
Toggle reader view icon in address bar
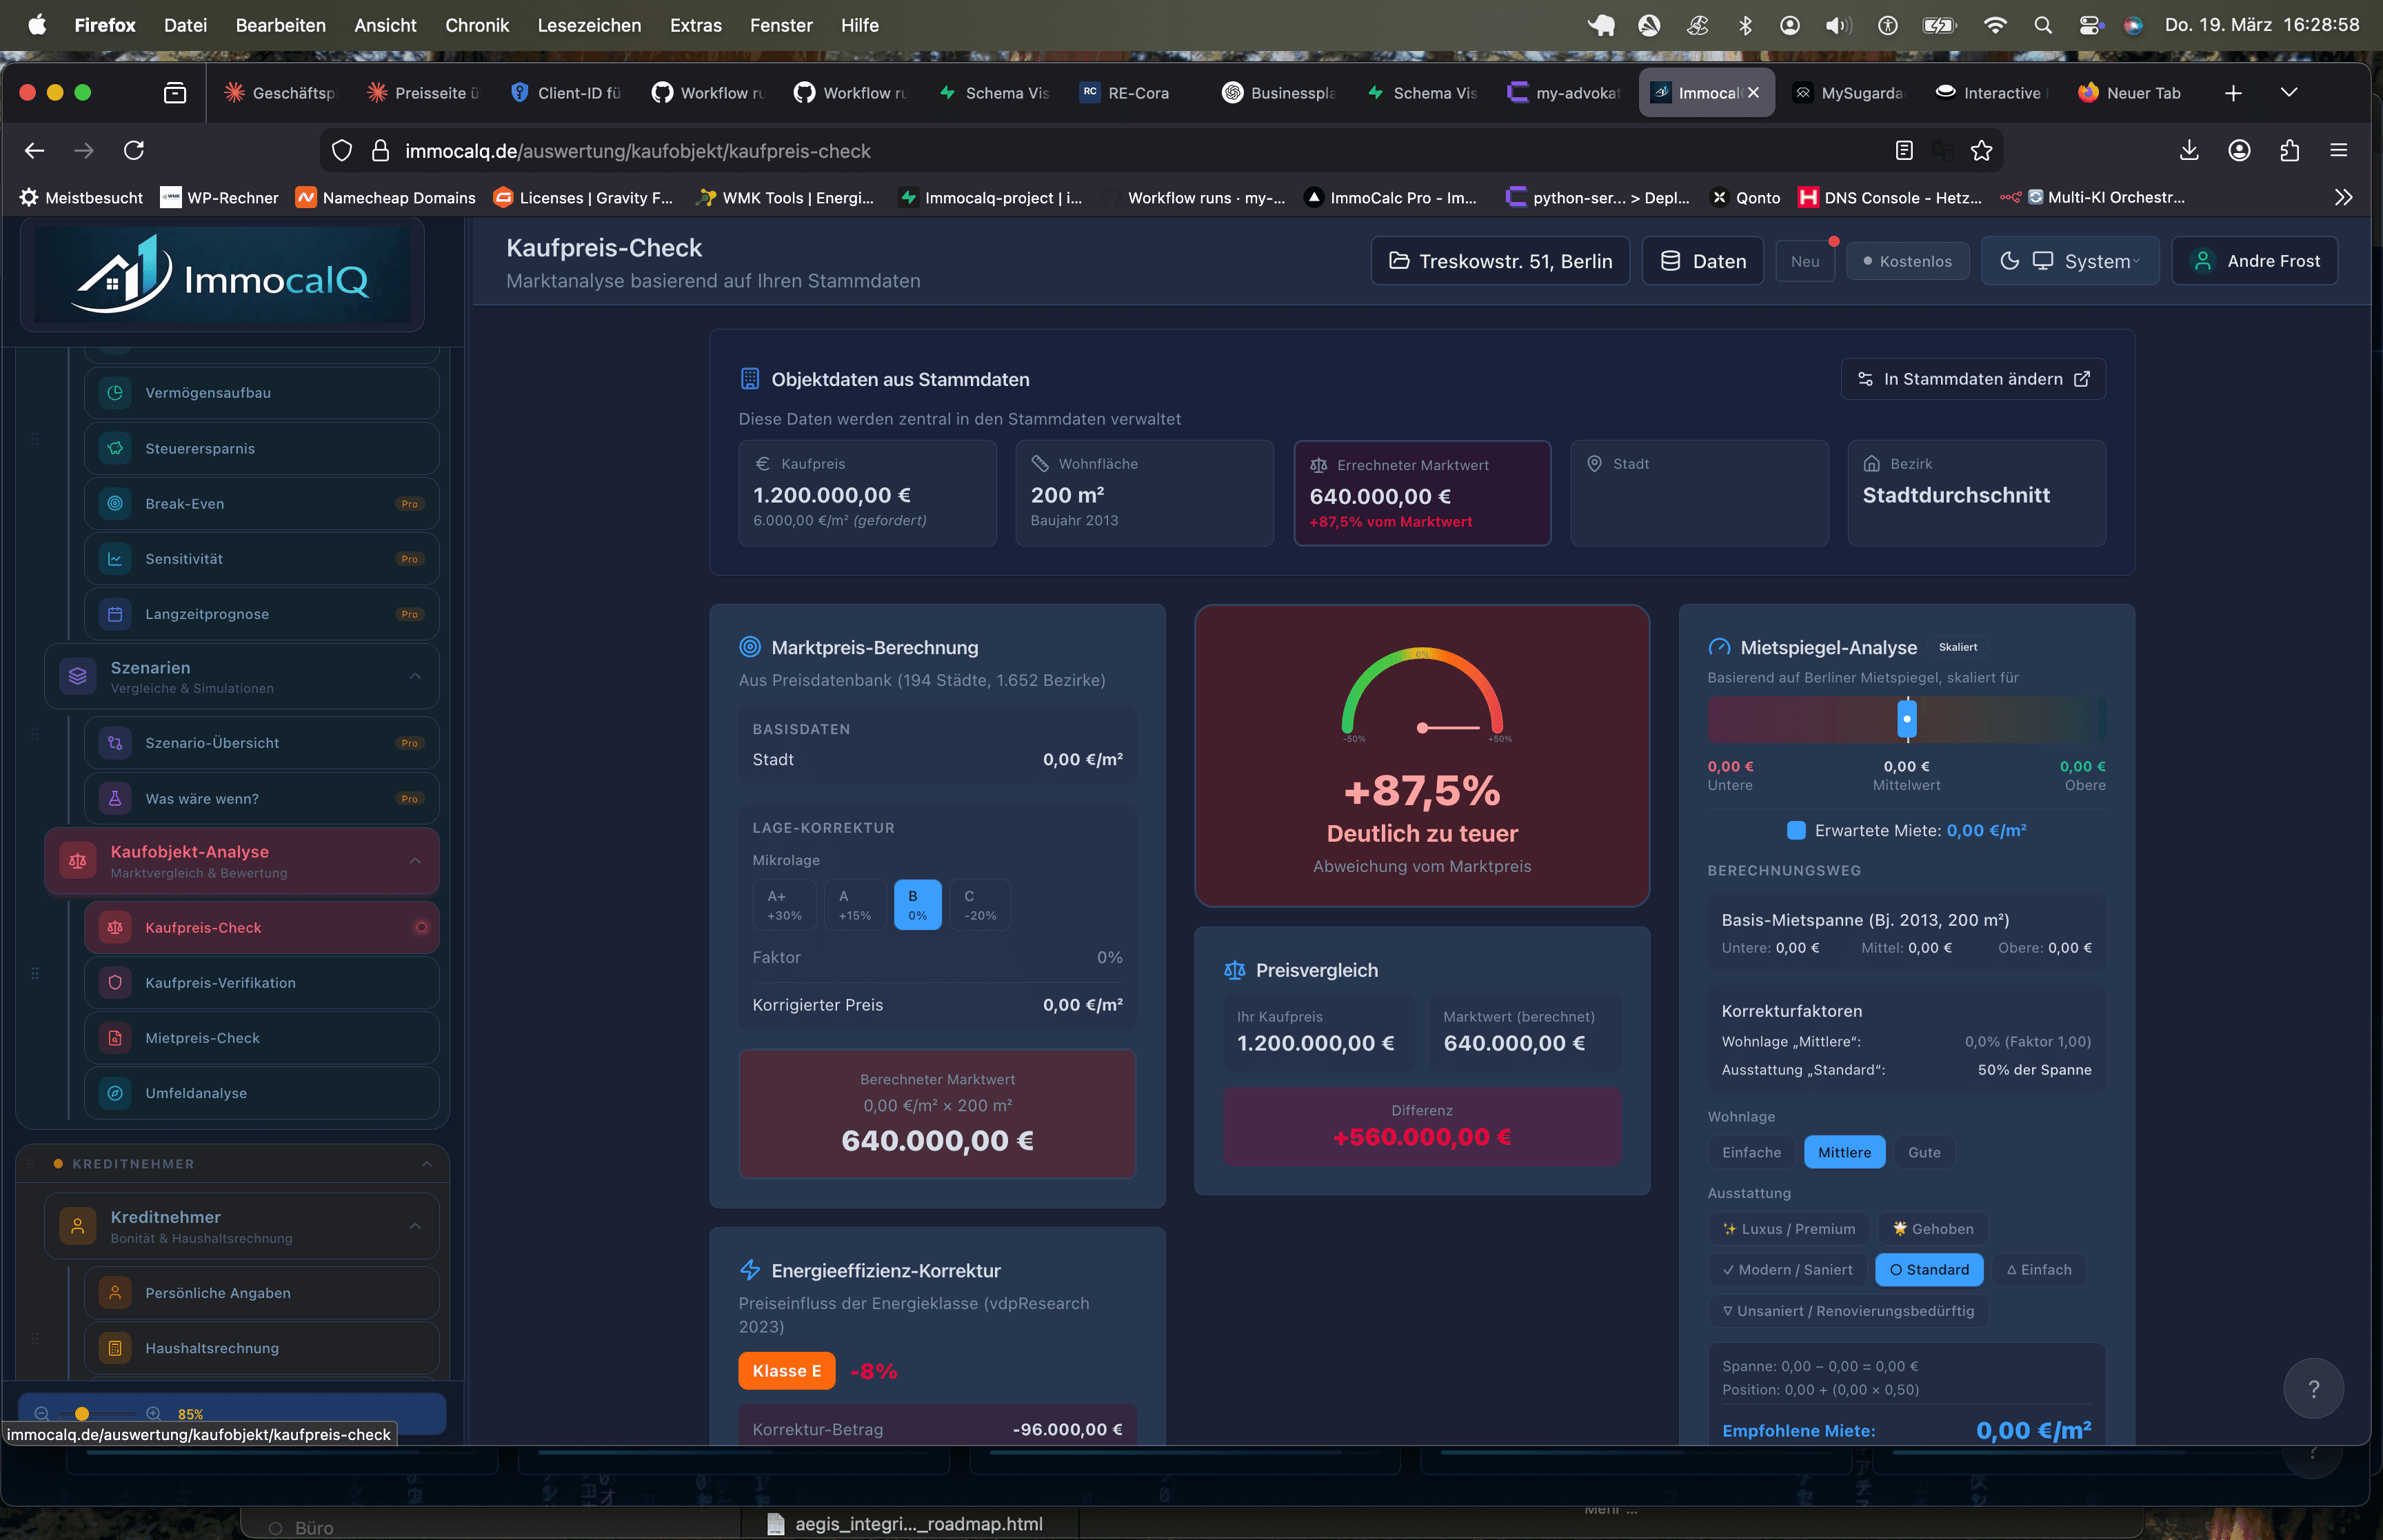pos(1904,150)
